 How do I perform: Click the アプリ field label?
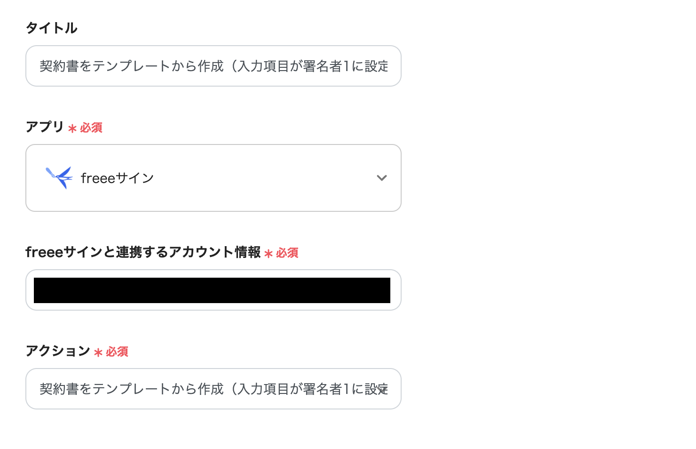tap(45, 127)
